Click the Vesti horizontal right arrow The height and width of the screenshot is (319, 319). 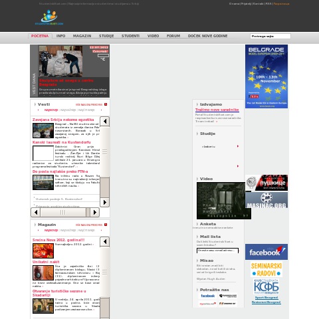[x=95, y=212]
